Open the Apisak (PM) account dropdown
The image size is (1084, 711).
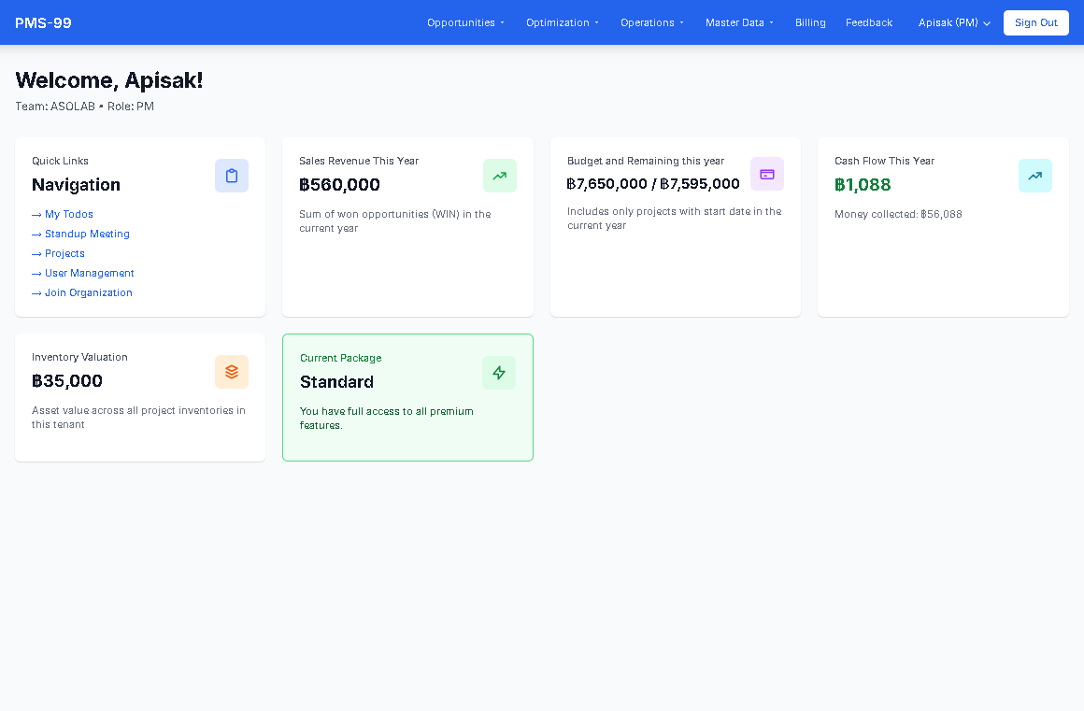click(953, 22)
